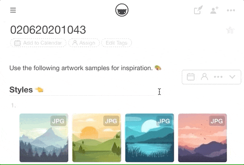
Task: Open the mountain forest JPG thumbnail
Action: [44, 138]
